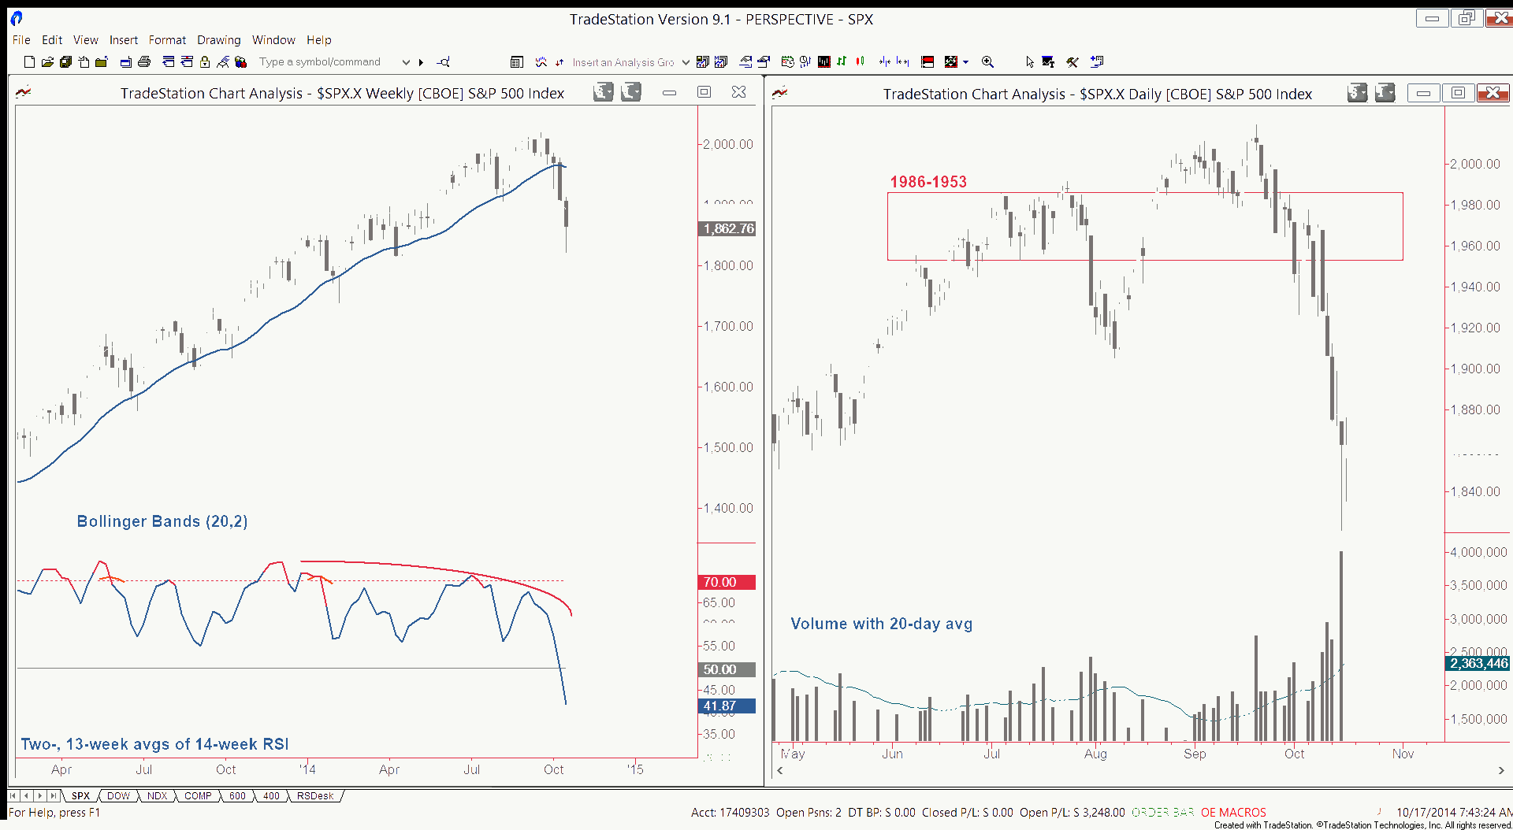Open the Insert menu

[124, 40]
